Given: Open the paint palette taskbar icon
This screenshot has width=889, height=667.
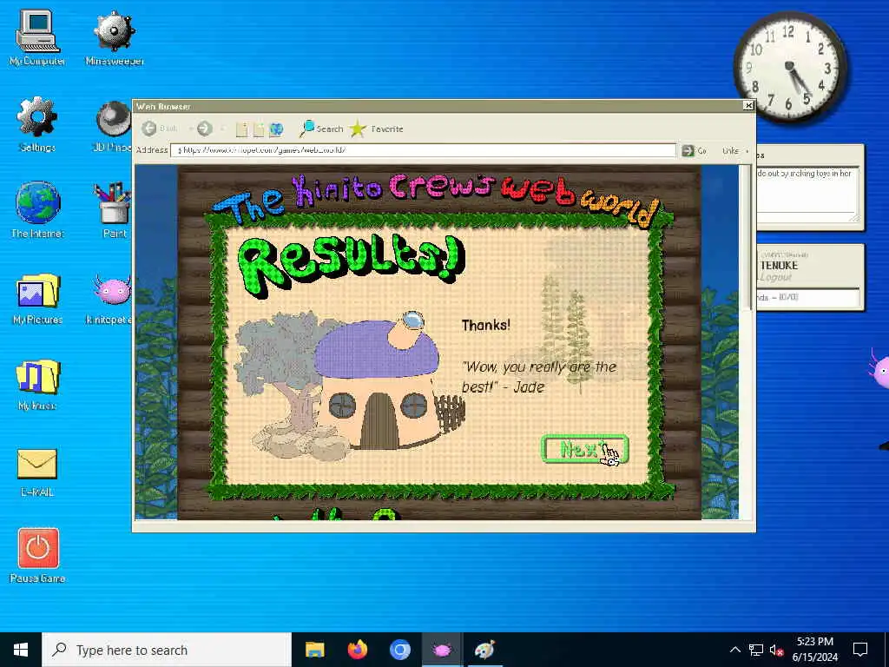Looking at the screenshot, I should (x=484, y=650).
